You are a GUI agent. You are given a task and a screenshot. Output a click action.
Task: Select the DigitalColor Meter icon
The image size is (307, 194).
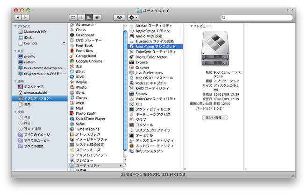(132, 57)
